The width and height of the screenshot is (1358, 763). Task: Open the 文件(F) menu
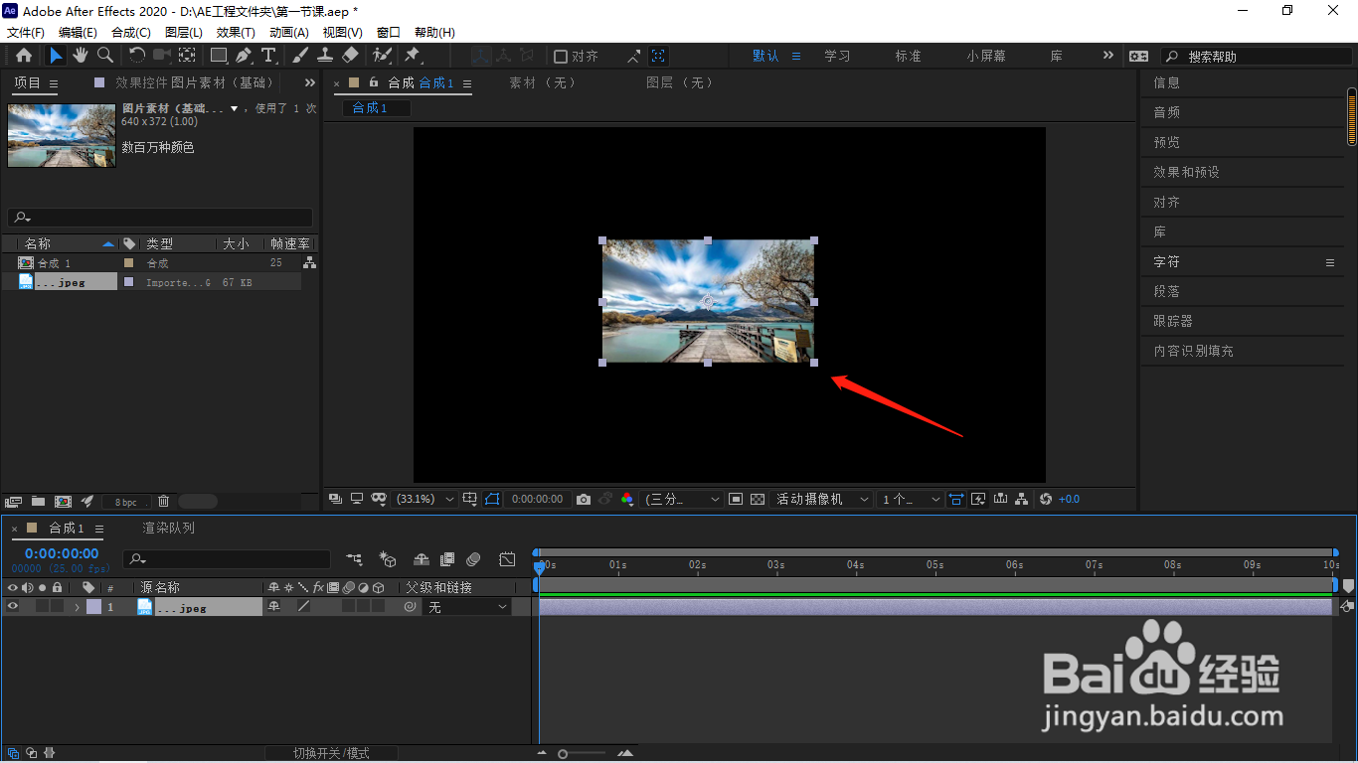click(26, 33)
